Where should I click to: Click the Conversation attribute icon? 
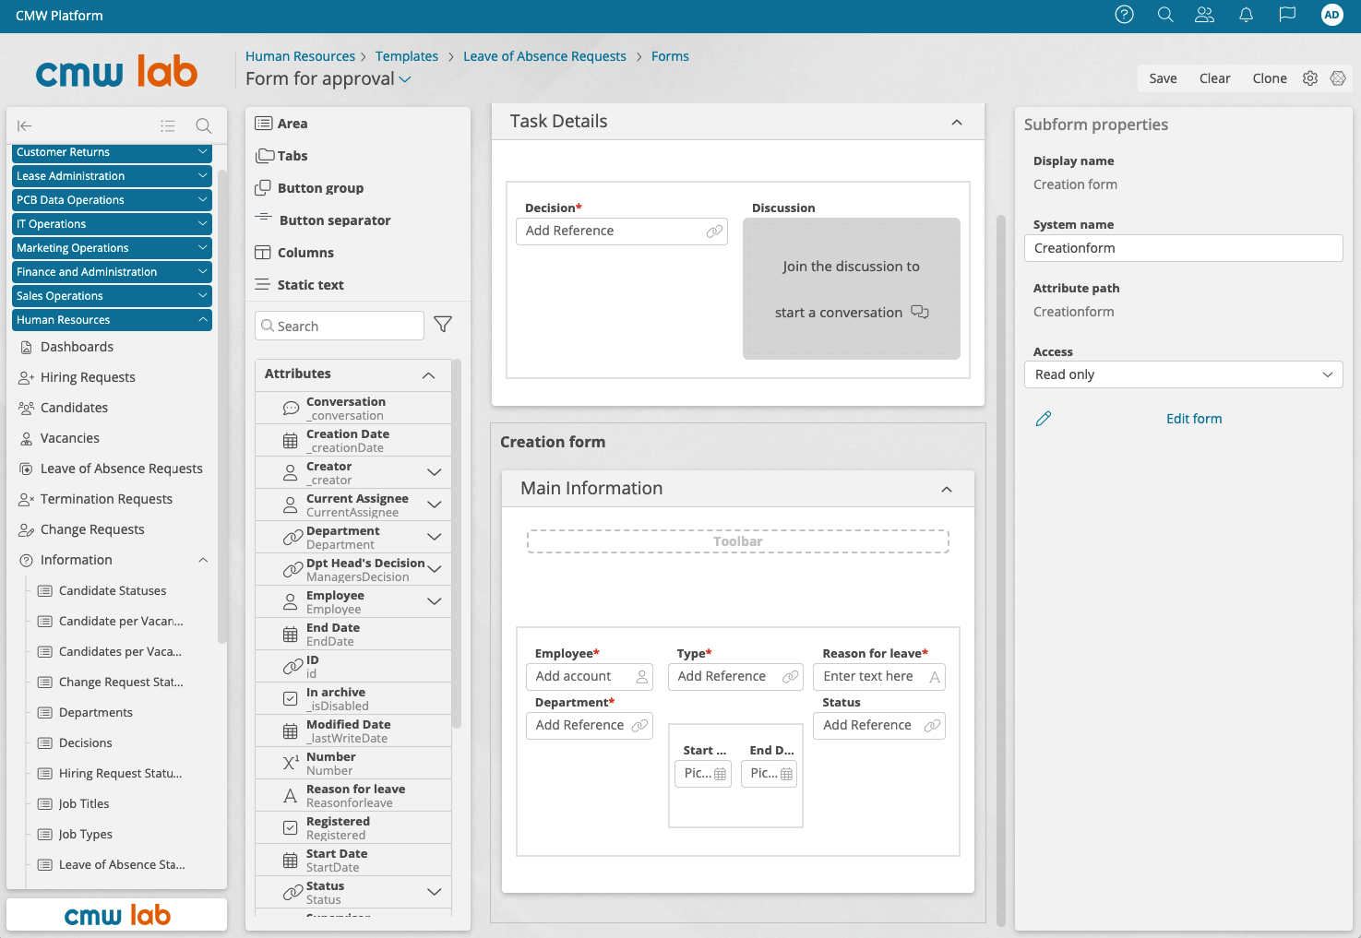click(291, 408)
